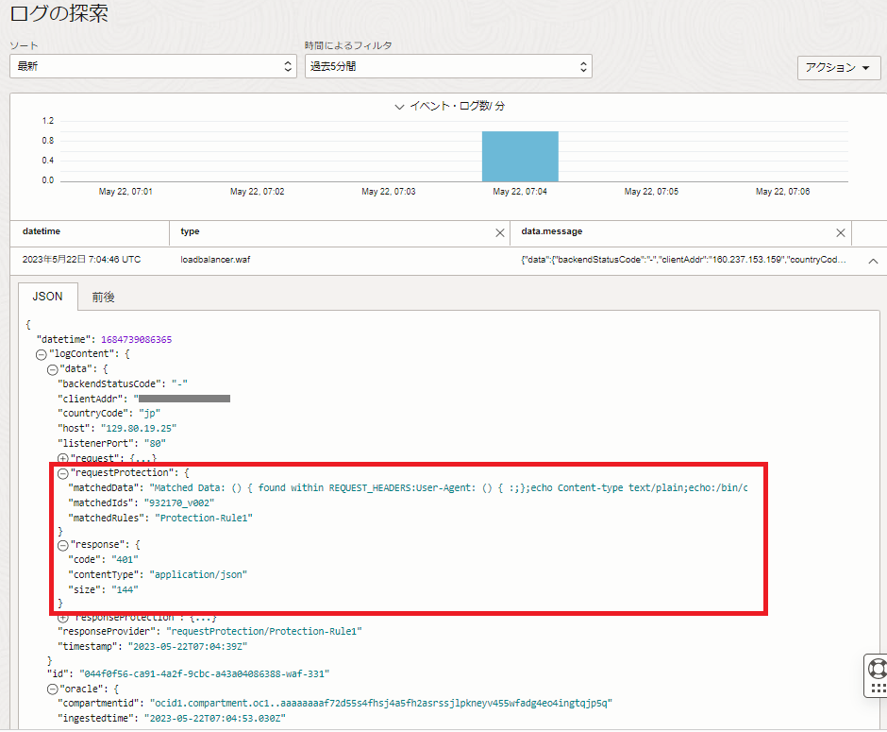Screen dimensions: 887x732
Task: Expand the request JSON node
Action: click(64, 457)
